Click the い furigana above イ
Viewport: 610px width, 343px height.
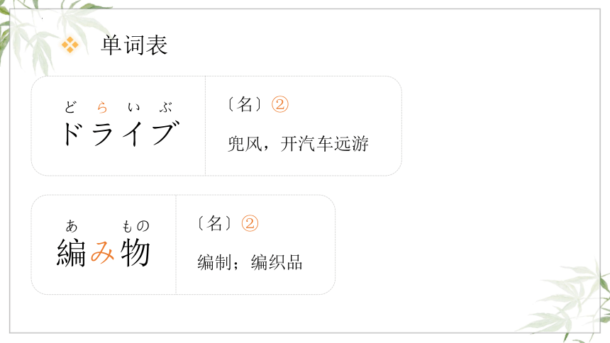point(134,107)
